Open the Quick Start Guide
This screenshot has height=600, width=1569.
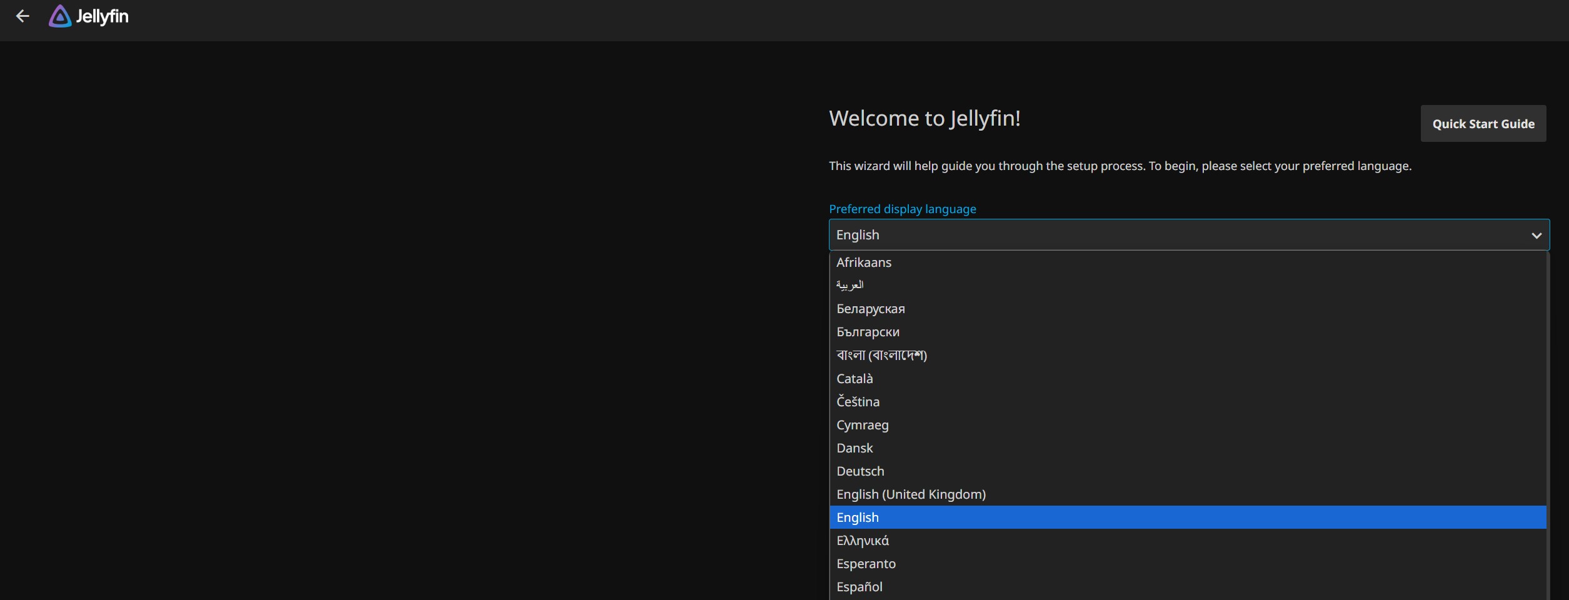pyautogui.click(x=1484, y=124)
